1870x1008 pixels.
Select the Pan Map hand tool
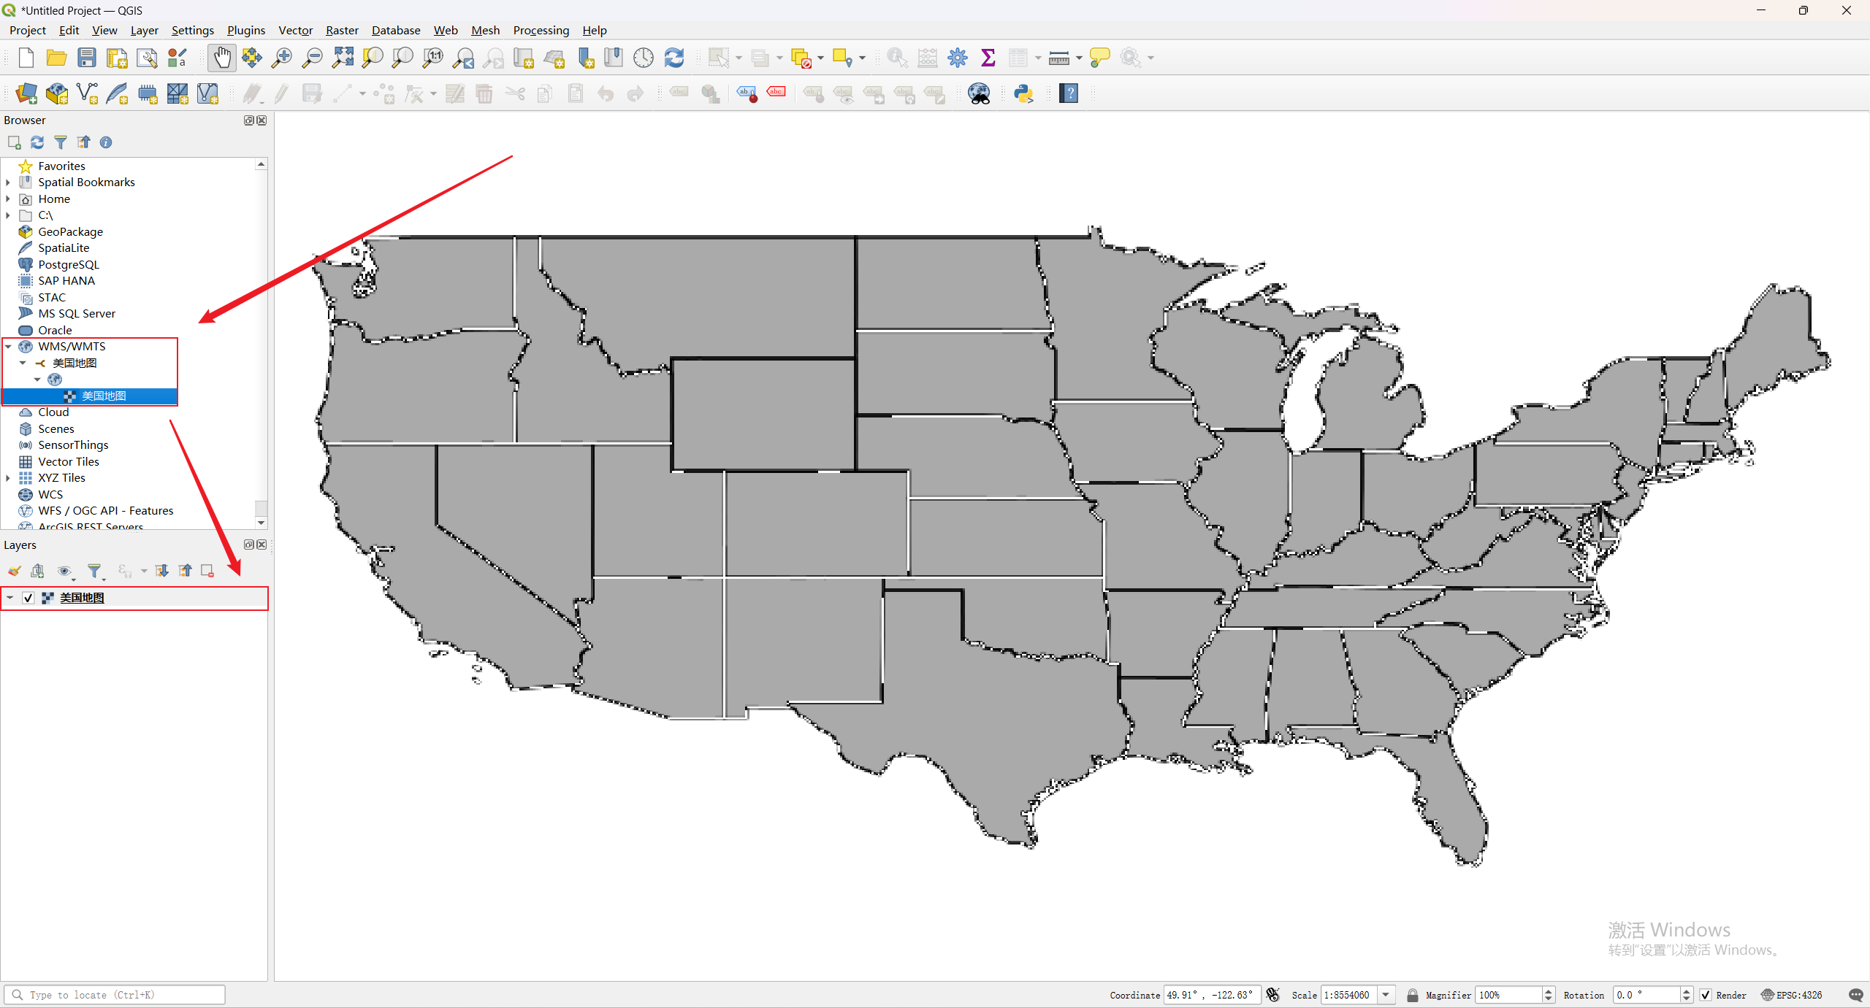coord(221,58)
